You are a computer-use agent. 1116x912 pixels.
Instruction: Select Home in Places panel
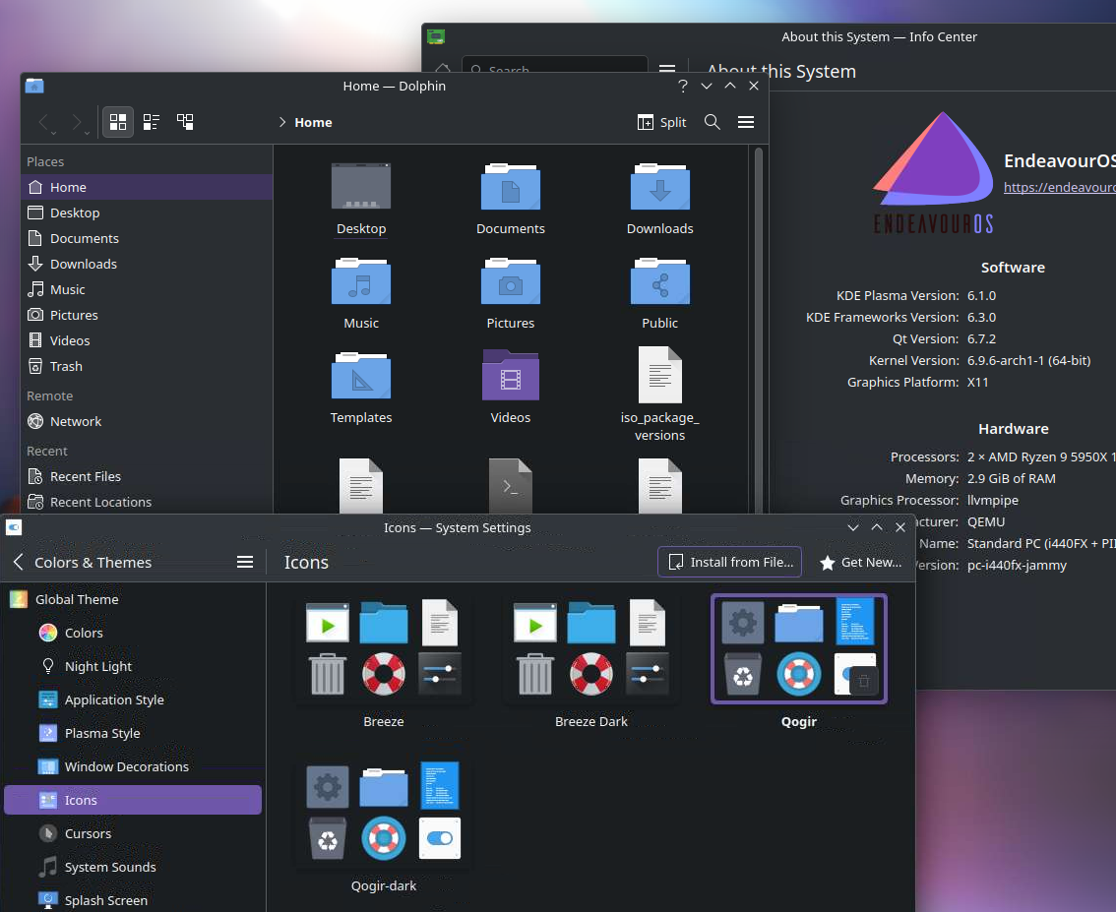(147, 187)
